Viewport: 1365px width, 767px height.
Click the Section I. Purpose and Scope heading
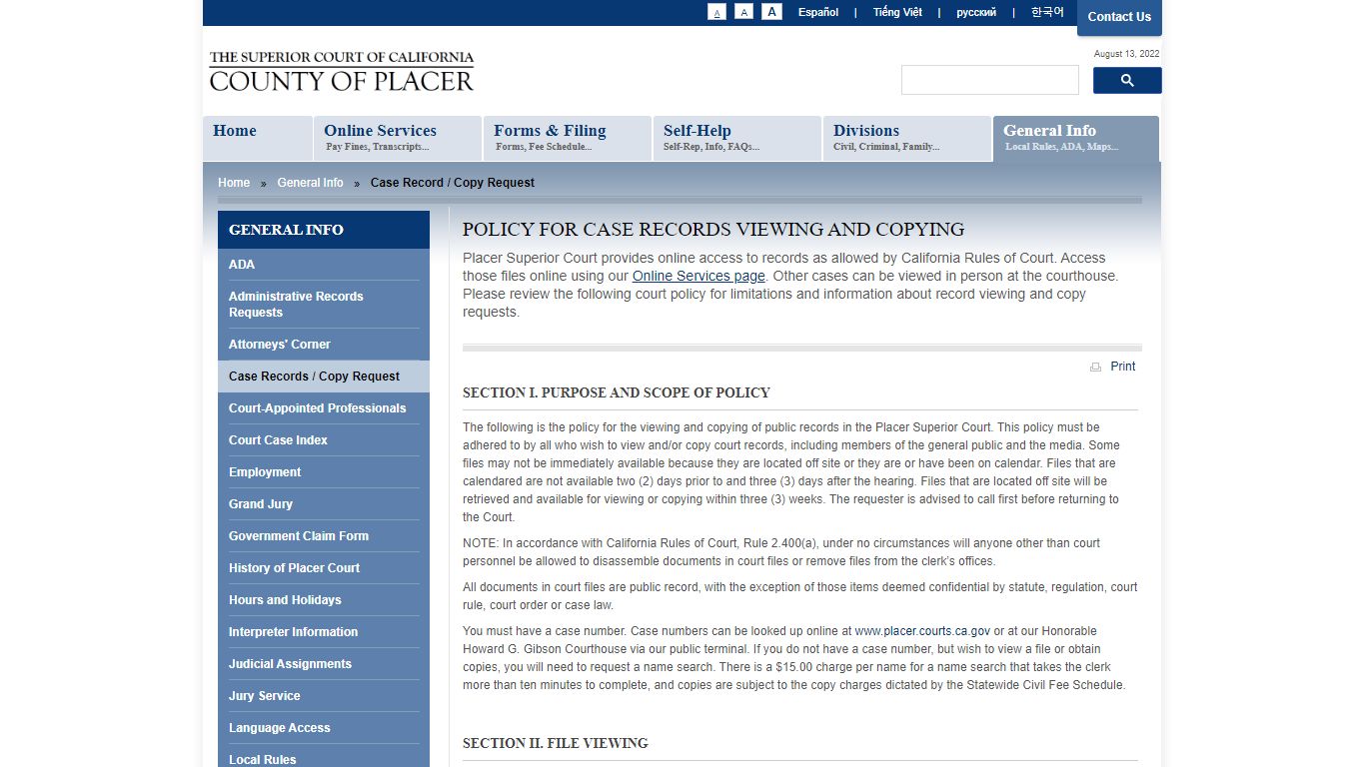pyautogui.click(x=617, y=392)
